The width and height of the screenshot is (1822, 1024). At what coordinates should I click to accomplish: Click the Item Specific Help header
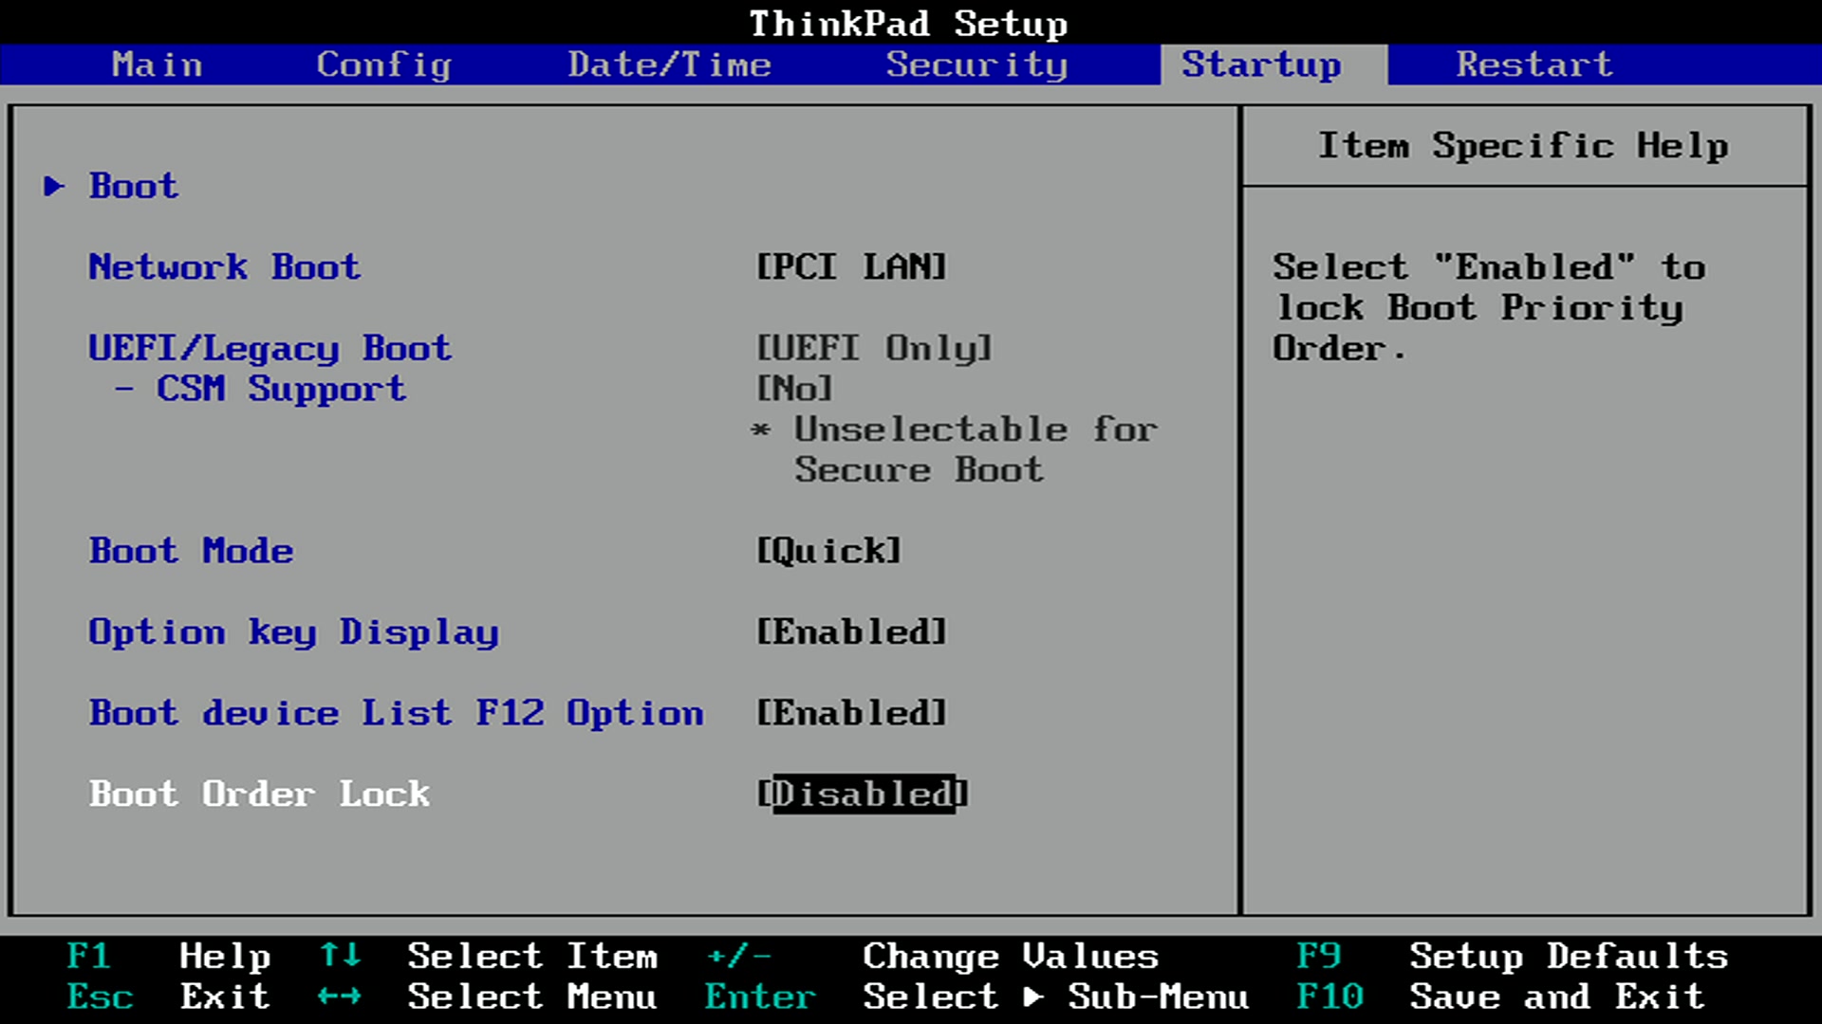click(x=1523, y=145)
